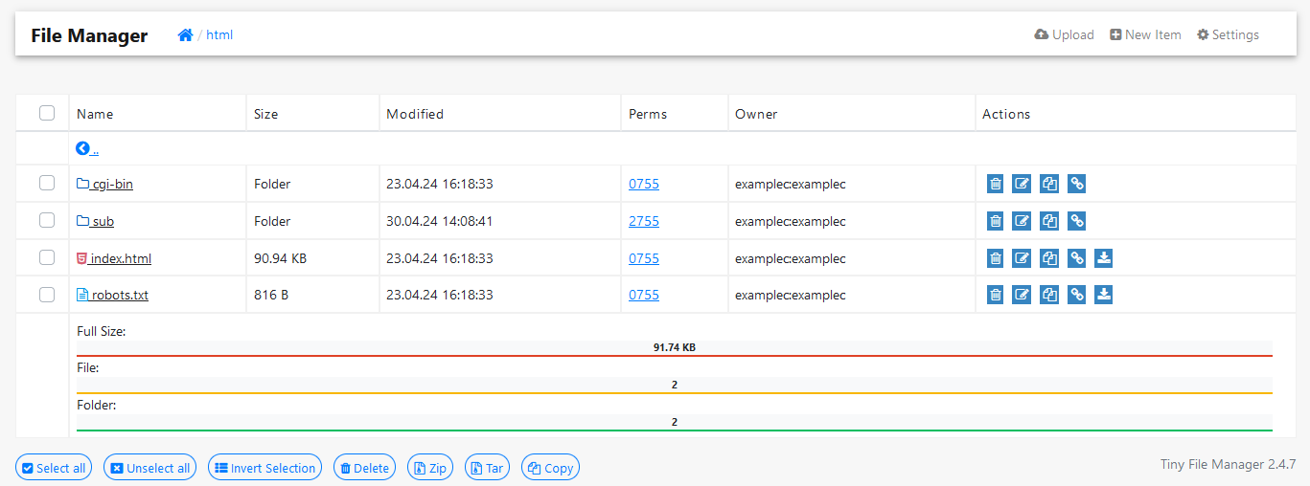Click the copy icon for index.html

1049,258
